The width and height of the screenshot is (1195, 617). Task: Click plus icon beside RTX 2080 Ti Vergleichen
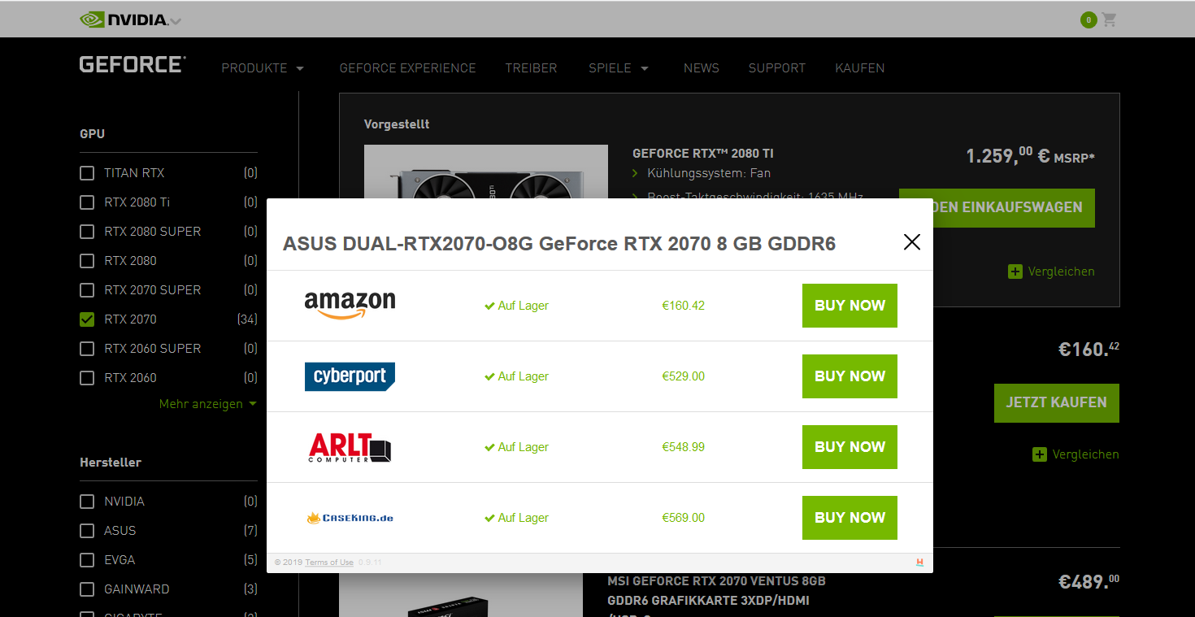tap(1015, 272)
